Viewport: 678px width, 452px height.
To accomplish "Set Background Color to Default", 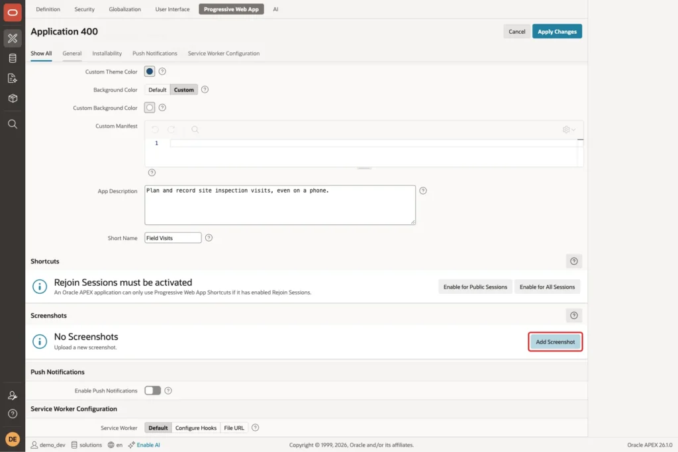I will tap(158, 90).
